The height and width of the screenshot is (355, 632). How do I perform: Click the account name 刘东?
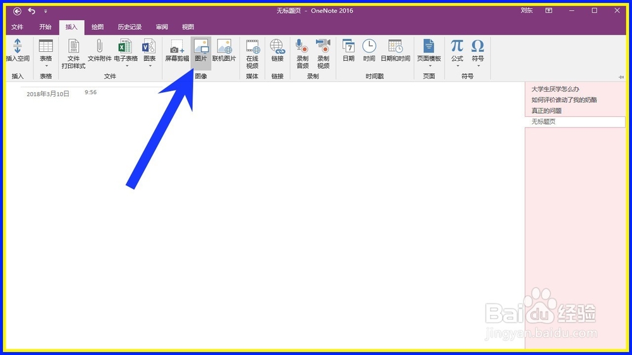tap(526, 11)
